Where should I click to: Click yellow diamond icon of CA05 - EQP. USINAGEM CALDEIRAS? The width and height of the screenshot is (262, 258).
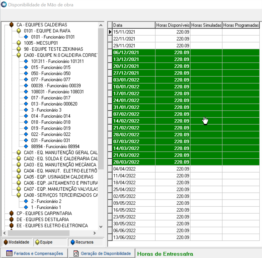pos(19,177)
